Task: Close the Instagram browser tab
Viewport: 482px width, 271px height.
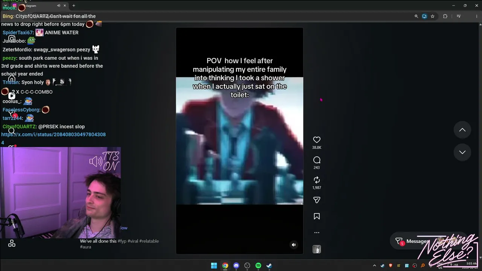Action: tap(65, 6)
